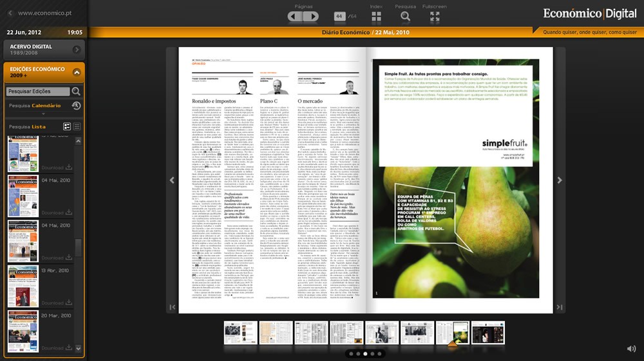Image resolution: width=644 pixels, height=361 pixels.
Task: Download the second 04 Mai, 2010 edition
Action: point(57,258)
